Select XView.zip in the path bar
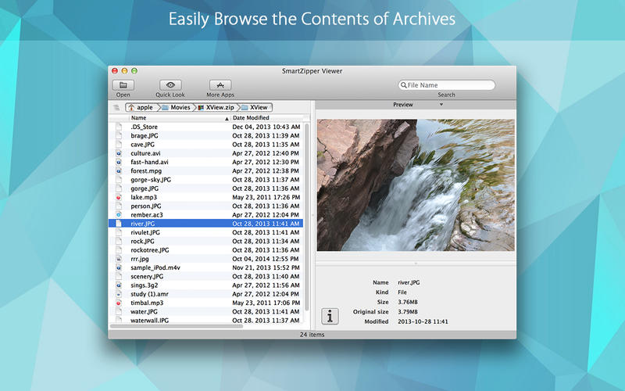625x391 pixels. coord(219,107)
